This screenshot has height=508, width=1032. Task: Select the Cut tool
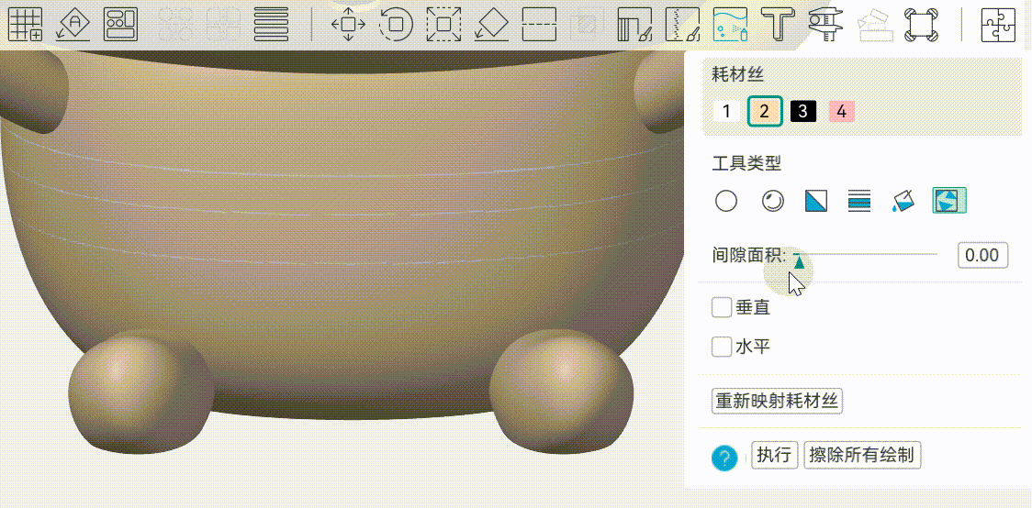539,25
